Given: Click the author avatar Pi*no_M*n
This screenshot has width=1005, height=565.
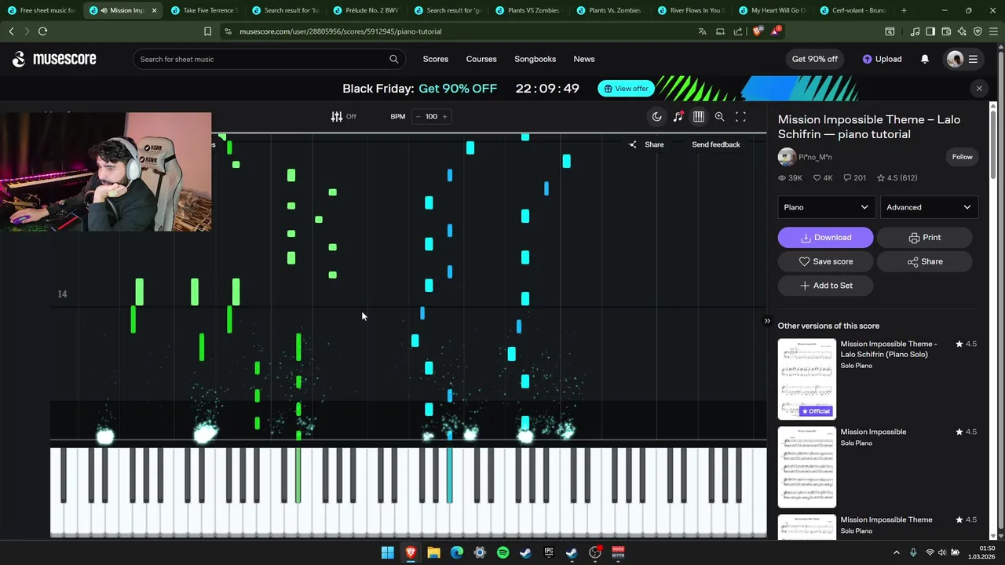Looking at the screenshot, I should tap(787, 157).
